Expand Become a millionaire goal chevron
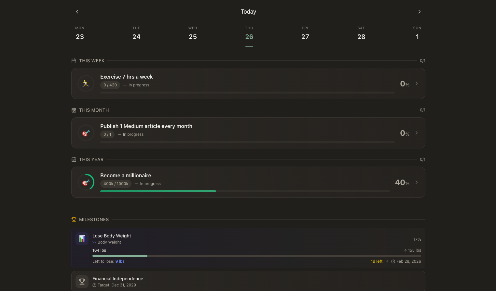Screen dimensions: 496x291 417,182
